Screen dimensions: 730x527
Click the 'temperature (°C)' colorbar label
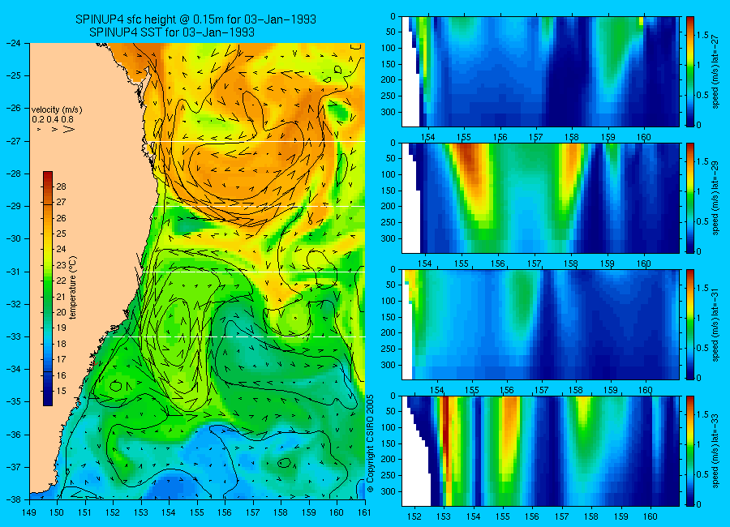pos(73,288)
